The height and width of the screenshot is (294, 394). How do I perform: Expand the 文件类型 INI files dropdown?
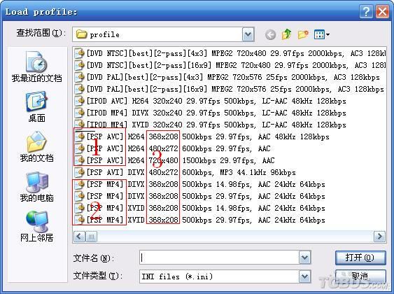click(x=305, y=276)
